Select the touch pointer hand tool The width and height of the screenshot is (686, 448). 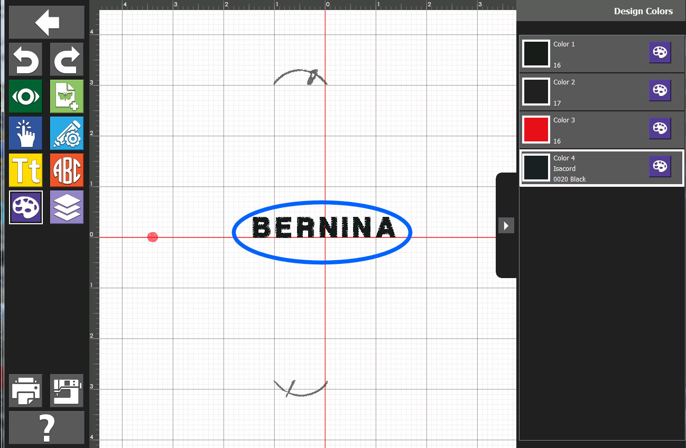pyautogui.click(x=25, y=133)
